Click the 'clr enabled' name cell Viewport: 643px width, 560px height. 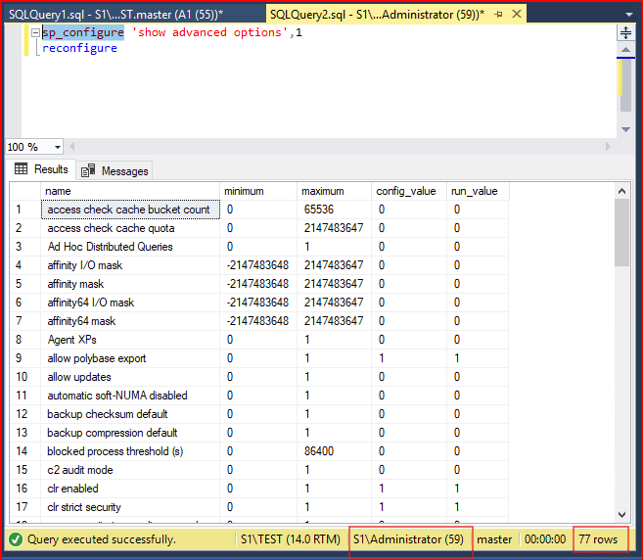tap(72, 489)
